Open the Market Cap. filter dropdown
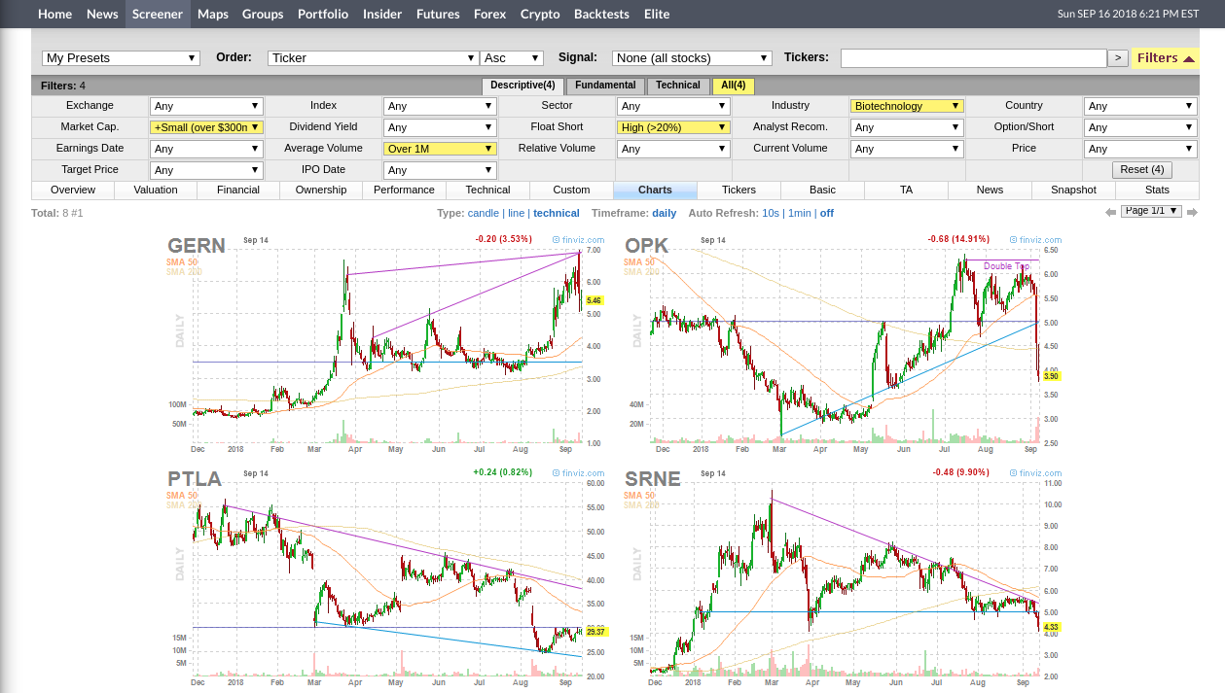 [x=206, y=127]
